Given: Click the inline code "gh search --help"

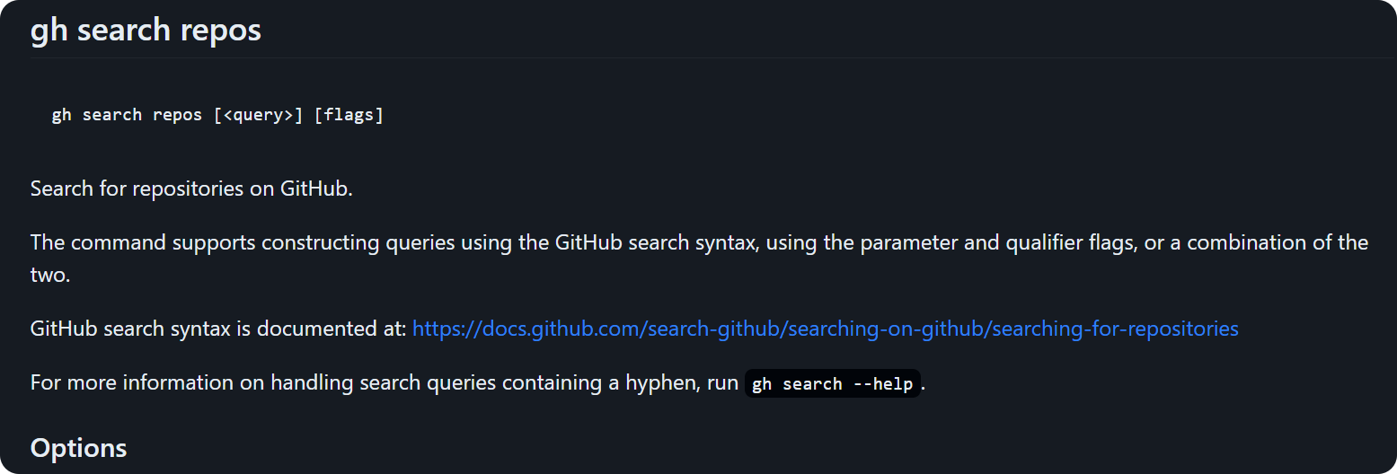Looking at the screenshot, I should tap(832, 384).
